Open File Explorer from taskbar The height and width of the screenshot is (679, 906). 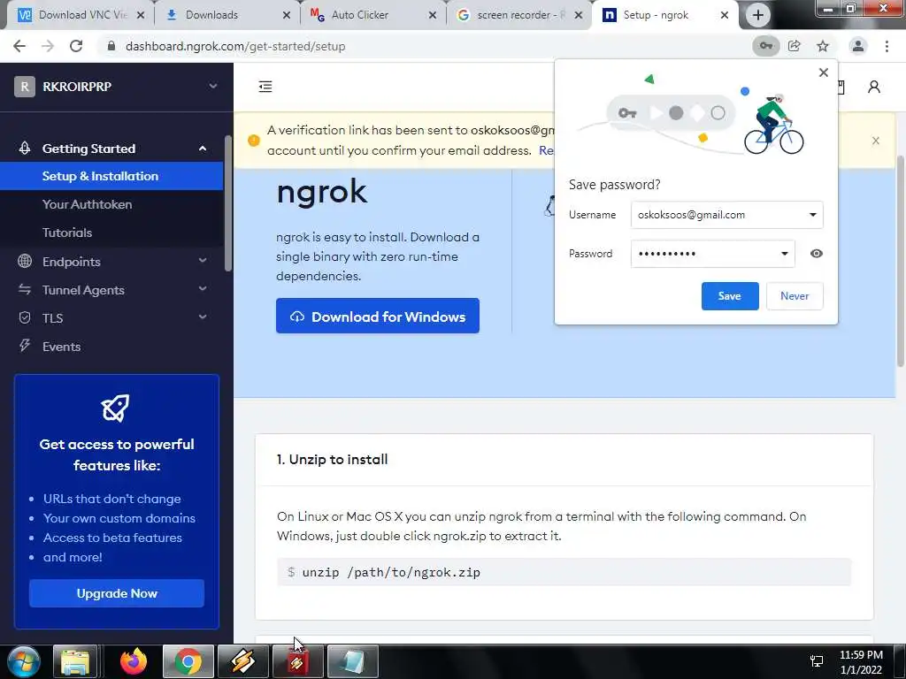[75, 661]
